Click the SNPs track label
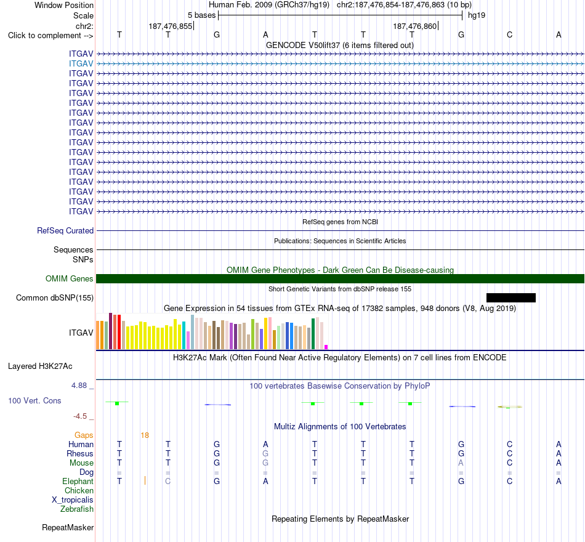The width and height of the screenshot is (585, 542). tap(83, 259)
